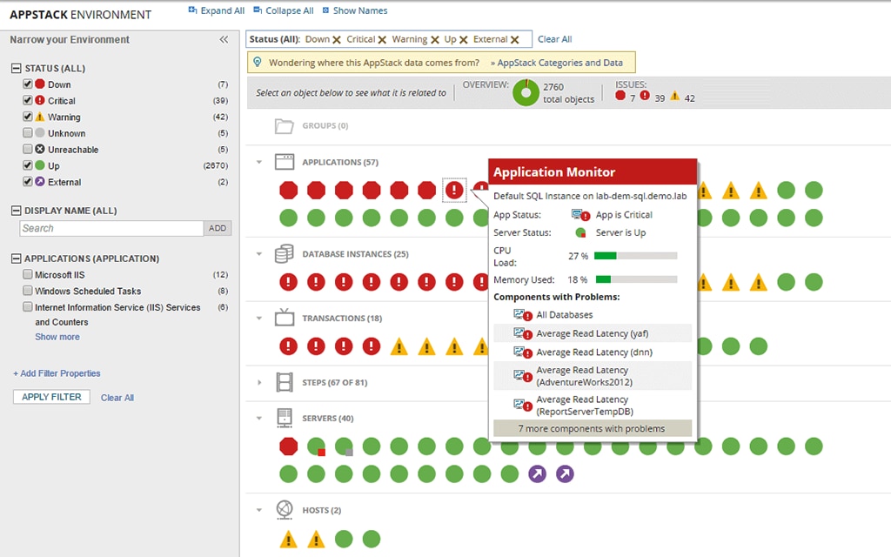The image size is (891, 557).
Task: Enable the Unknown status checkbox
Action: [x=29, y=132]
